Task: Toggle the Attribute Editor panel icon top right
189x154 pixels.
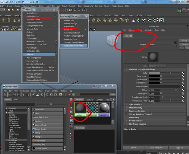Action: pos(184,10)
